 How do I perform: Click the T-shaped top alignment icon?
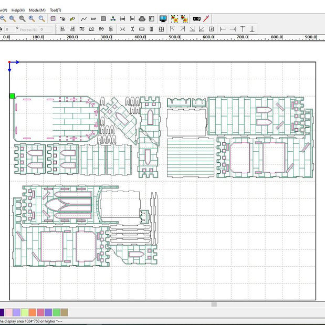(242, 29)
